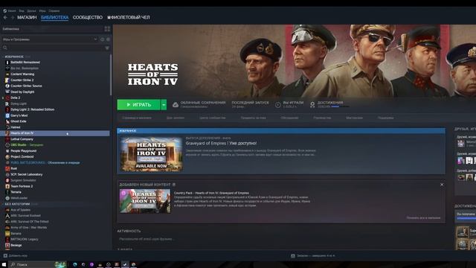Select ARK: Survival Evolved in the list
Viewport: 476px width, 268px height.
[x=25, y=216]
